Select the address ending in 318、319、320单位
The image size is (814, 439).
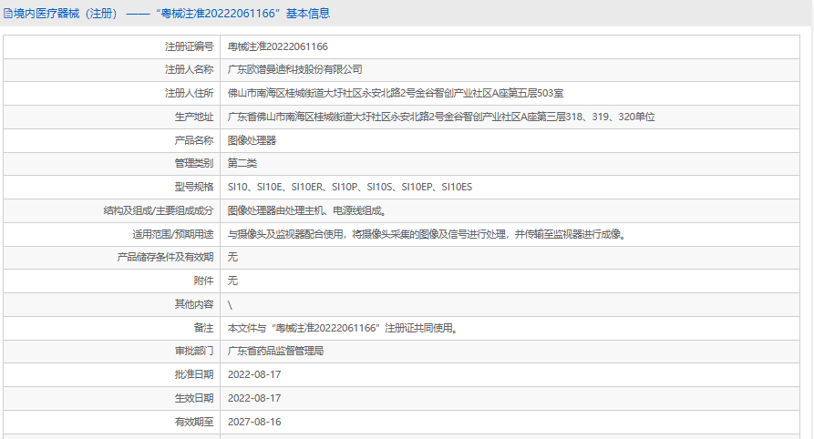pyautogui.click(x=441, y=117)
